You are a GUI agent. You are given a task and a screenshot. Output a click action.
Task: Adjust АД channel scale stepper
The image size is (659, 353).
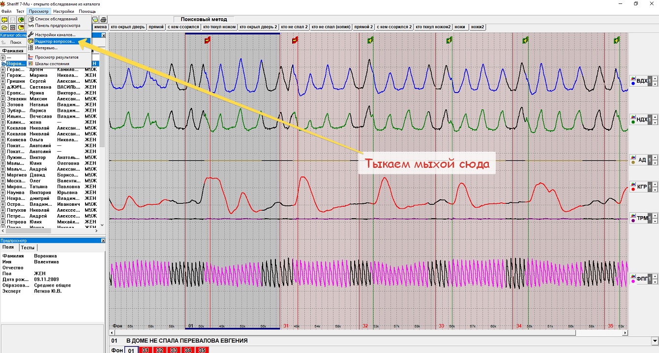[x=655, y=160]
